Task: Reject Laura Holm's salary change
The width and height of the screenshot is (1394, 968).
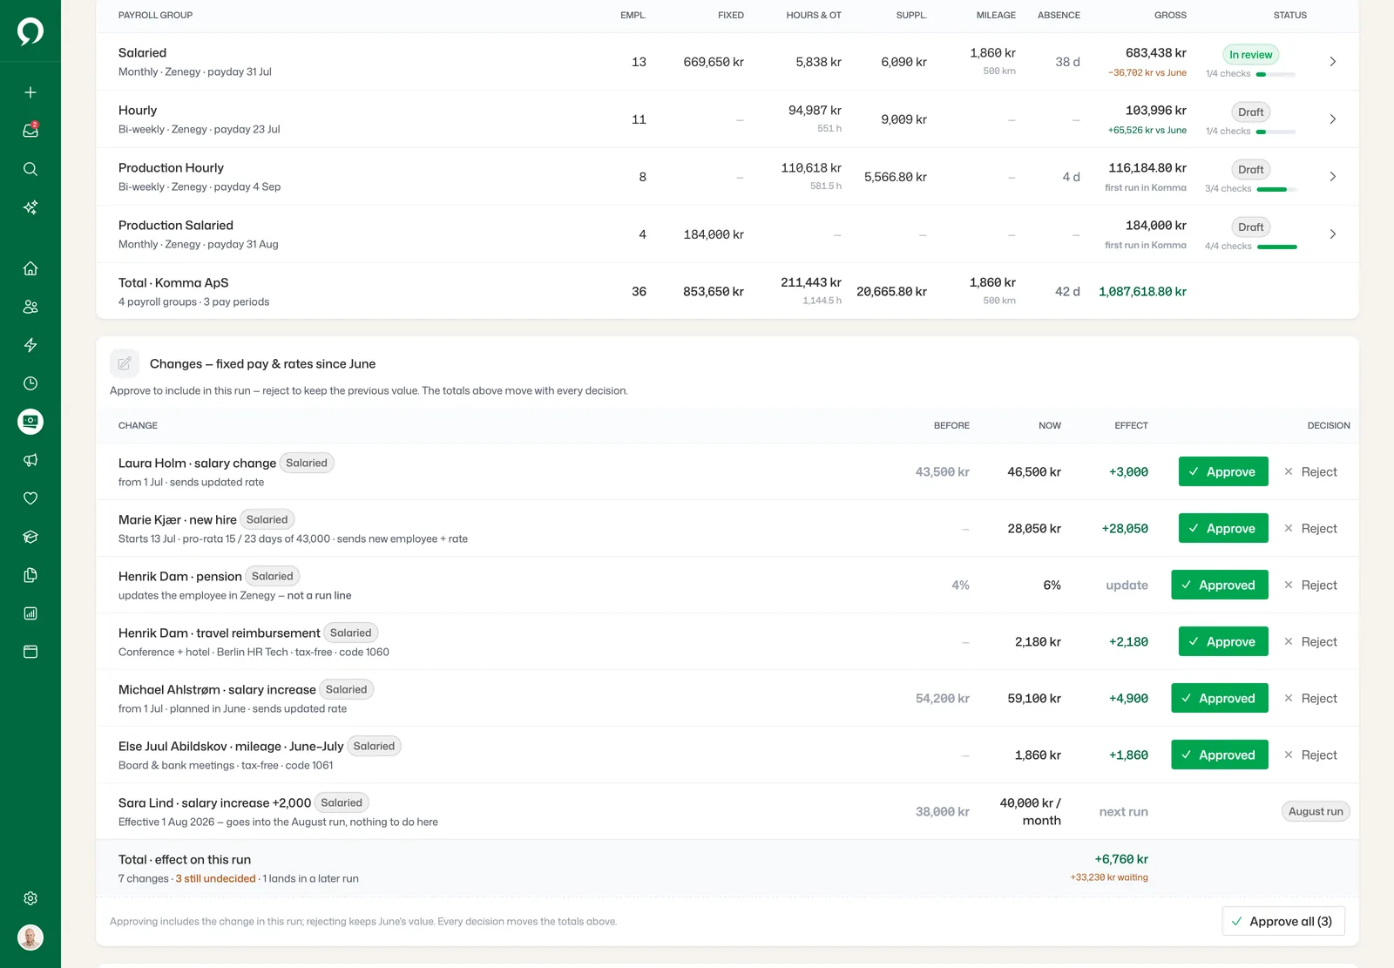Action: tap(1310, 471)
